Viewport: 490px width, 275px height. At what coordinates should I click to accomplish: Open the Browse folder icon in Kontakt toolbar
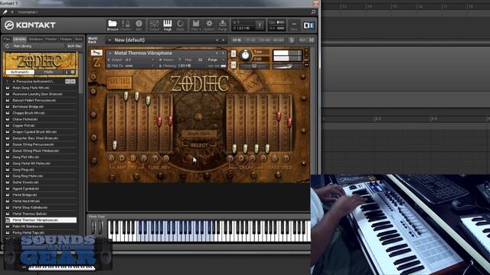tap(113, 25)
